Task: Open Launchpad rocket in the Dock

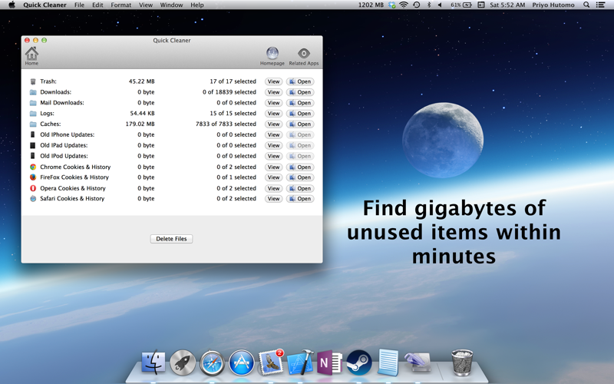Action: click(183, 362)
